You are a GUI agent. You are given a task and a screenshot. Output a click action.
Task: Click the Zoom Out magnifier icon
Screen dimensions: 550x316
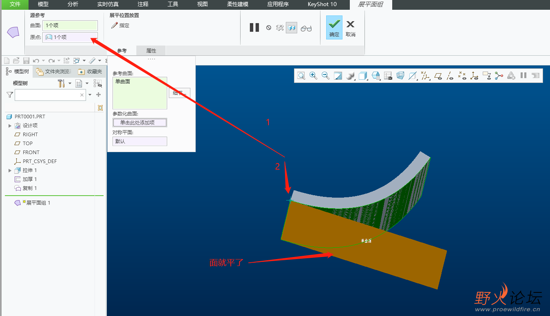pos(325,75)
